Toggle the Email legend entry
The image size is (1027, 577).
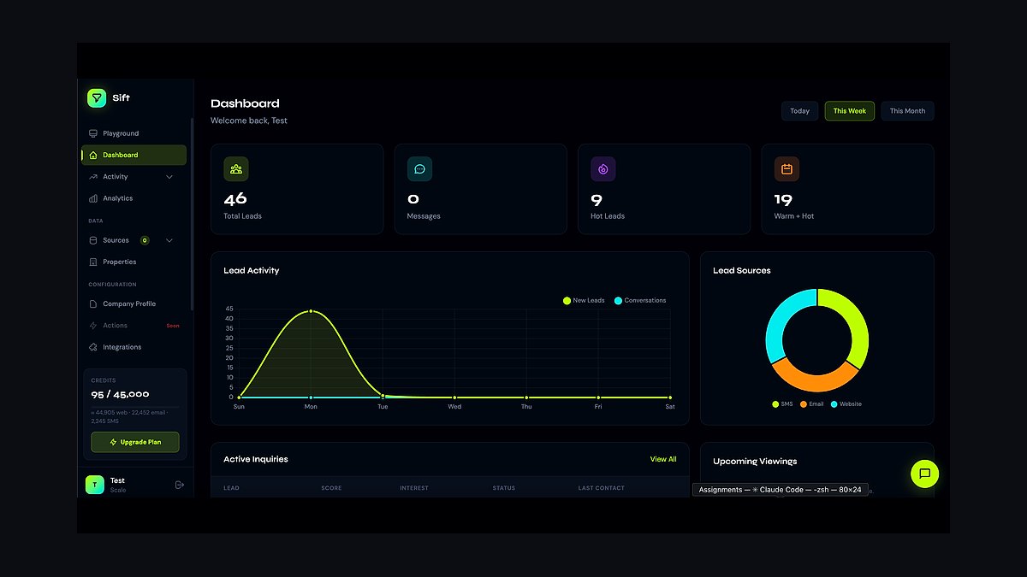coord(812,404)
